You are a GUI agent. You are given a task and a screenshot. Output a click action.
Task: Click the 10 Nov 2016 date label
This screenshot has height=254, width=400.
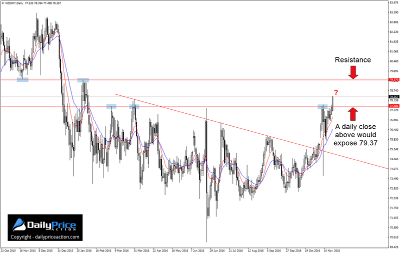[332, 251]
